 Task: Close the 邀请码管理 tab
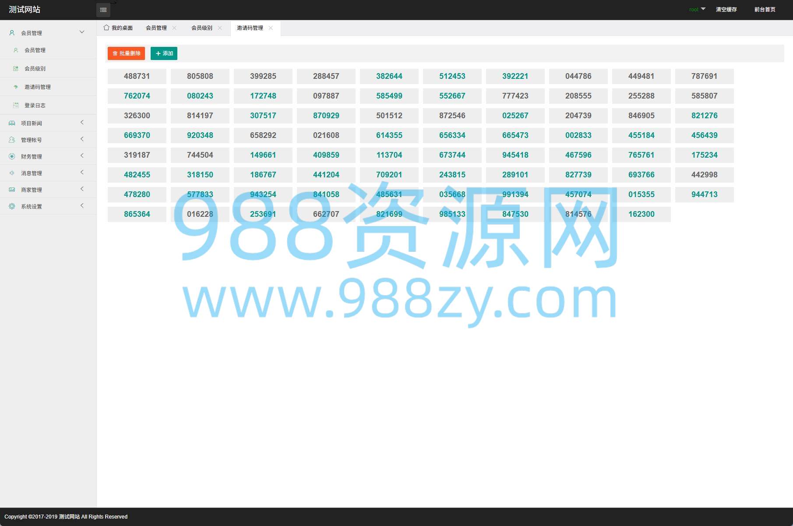tap(271, 28)
